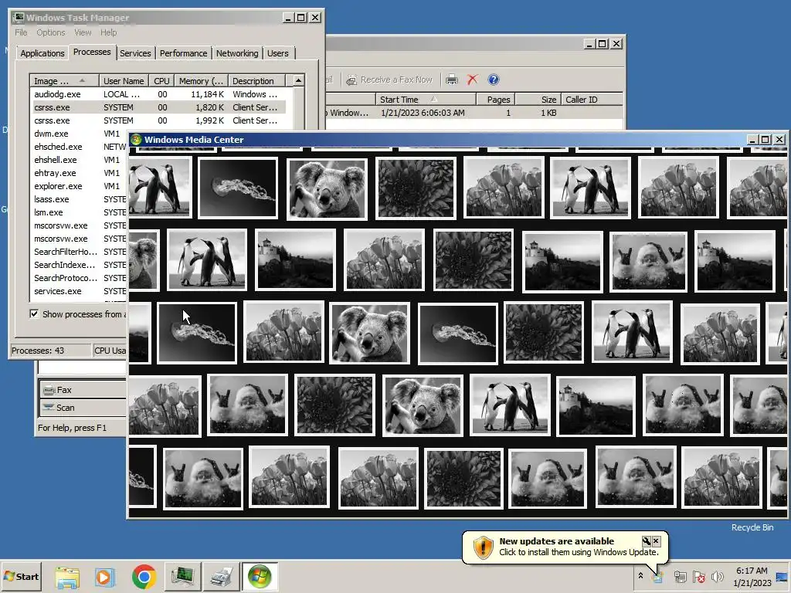The image size is (791, 593).
Task: Click Windows Media Center taskbar button
Action: pos(260,576)
